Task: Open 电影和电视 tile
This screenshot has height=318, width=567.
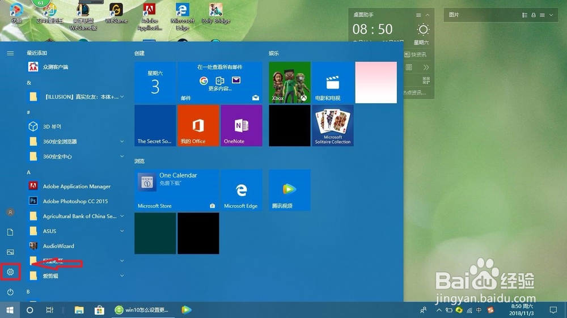Action: click(333, 82)
